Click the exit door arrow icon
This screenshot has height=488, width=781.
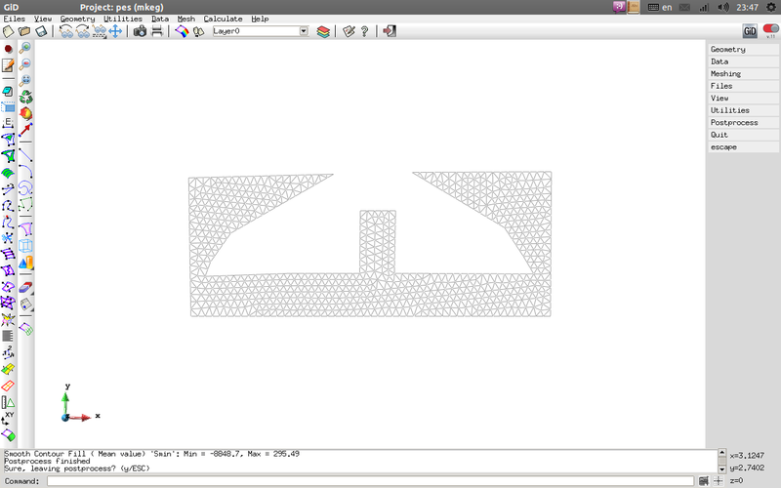(389, 31)
